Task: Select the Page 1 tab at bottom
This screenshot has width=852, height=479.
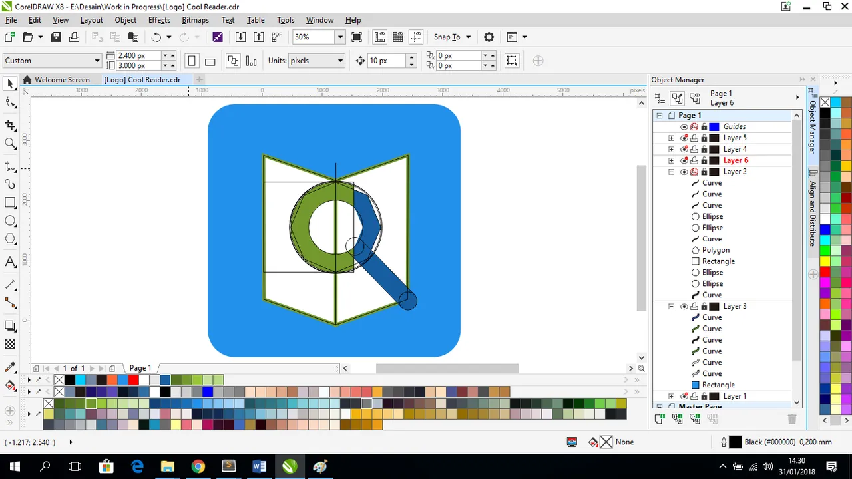Action: (x=140, y=368)
